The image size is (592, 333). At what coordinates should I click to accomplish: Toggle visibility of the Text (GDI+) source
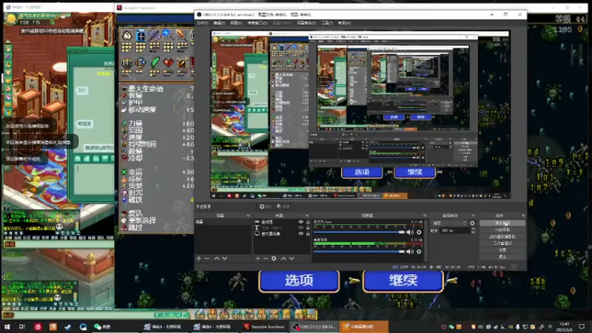[301, 228]
